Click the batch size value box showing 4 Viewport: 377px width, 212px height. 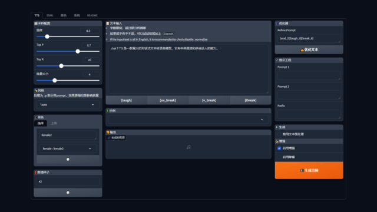[x=91, y=75]
